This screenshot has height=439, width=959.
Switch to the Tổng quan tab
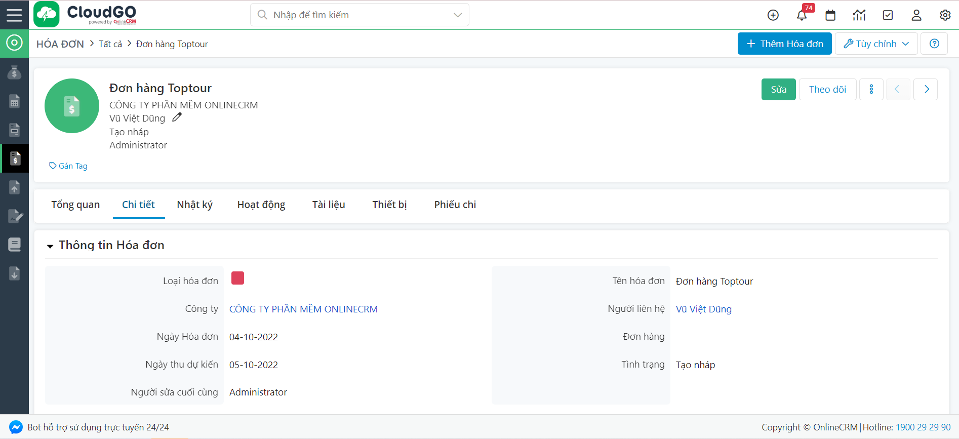click(x=75, y=205)
